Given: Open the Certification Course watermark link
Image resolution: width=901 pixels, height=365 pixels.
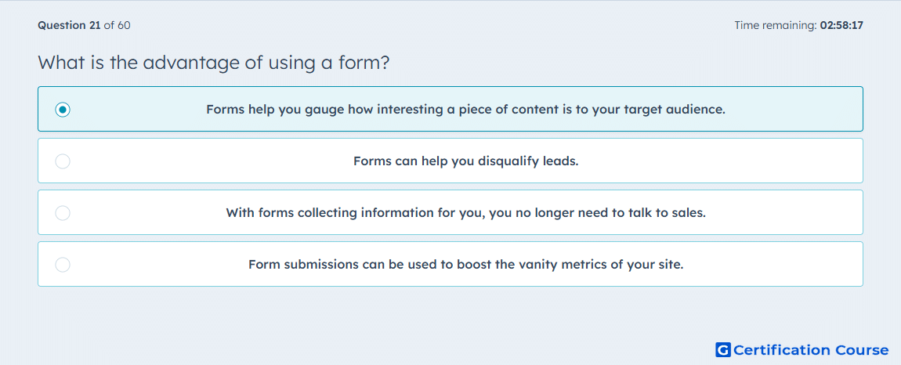Looking at the screenshot, I should tap(802, 349).
